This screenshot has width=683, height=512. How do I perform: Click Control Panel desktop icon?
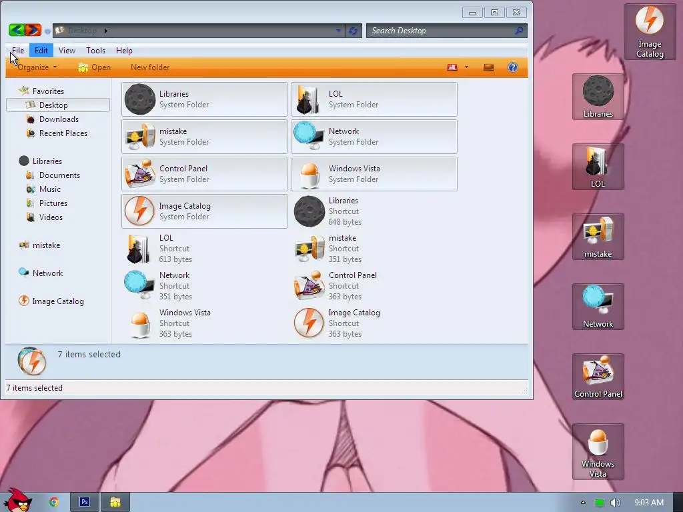(x=598, y=377)
